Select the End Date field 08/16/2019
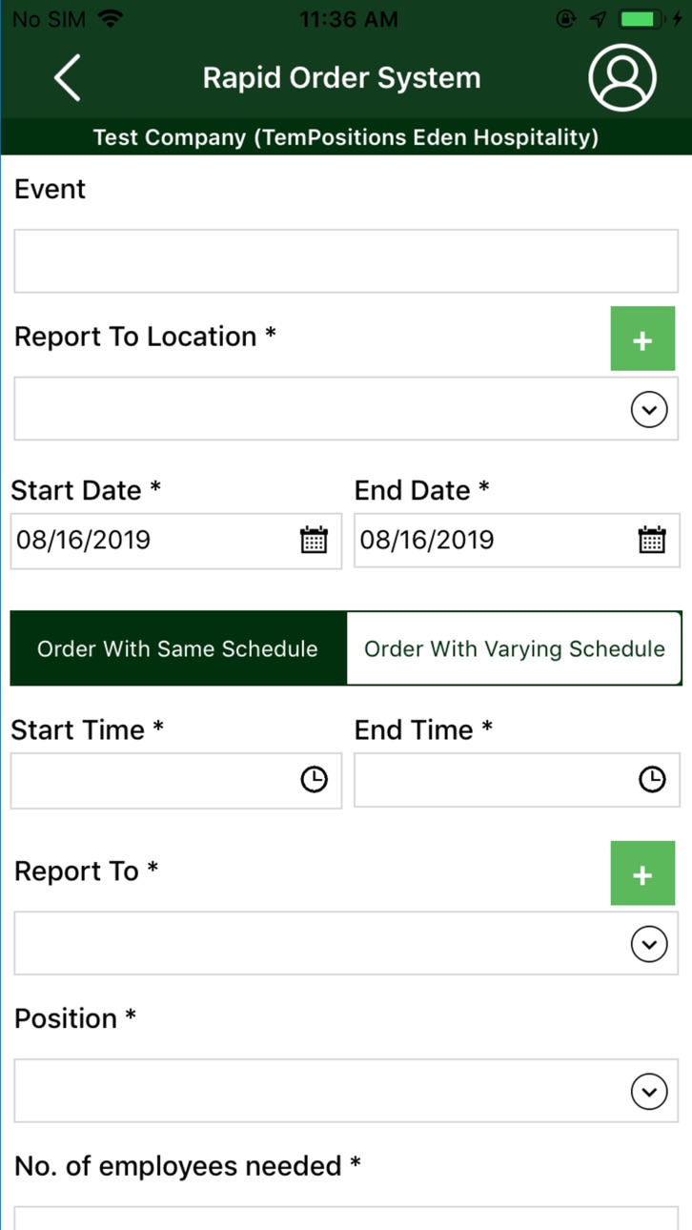The height and width of the screenshot is (1230, 692). coord(518,541)
